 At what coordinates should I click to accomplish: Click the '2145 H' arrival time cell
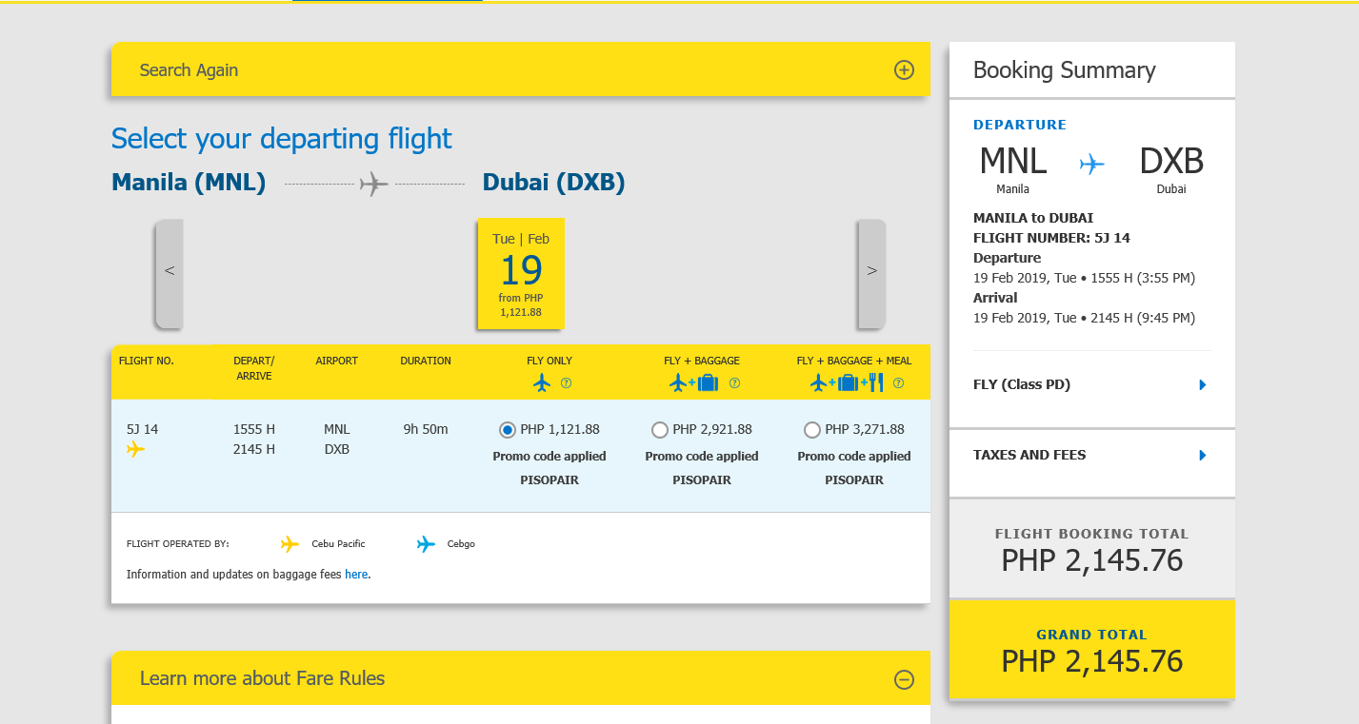[x=254, y=449]
